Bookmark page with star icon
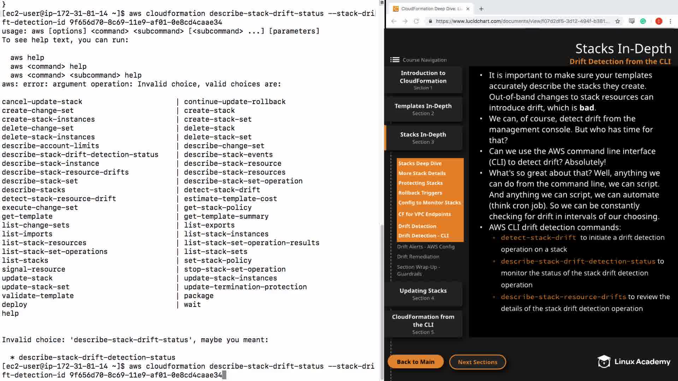The width and height of the screenshot is (678, 381). pos(618,21)
